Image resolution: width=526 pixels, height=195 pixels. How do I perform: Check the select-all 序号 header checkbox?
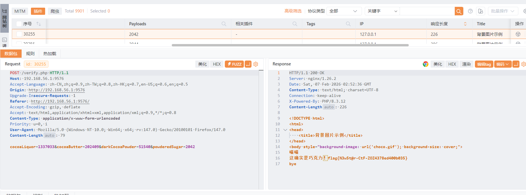pos(19,24)
